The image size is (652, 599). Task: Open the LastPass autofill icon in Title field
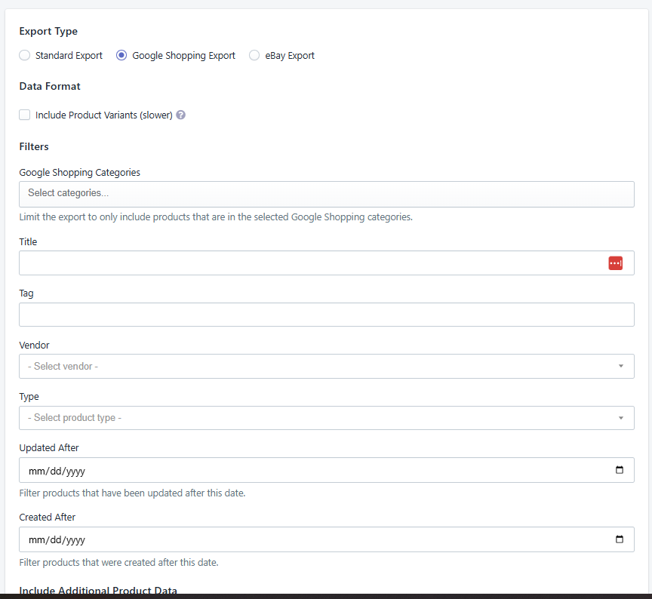tap(616, 263)
